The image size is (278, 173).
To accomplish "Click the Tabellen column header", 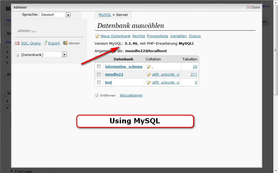I will (190, 59).
